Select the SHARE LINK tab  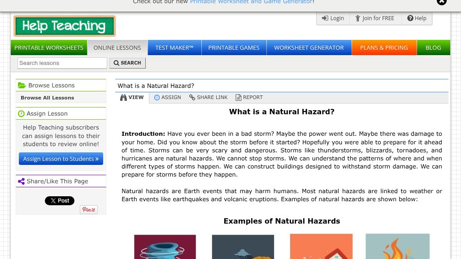click(x=208, y=98)
